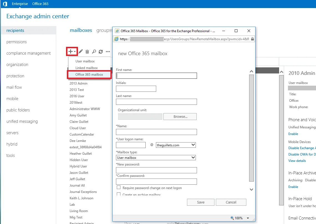Click the View details link

pos(297,161)
